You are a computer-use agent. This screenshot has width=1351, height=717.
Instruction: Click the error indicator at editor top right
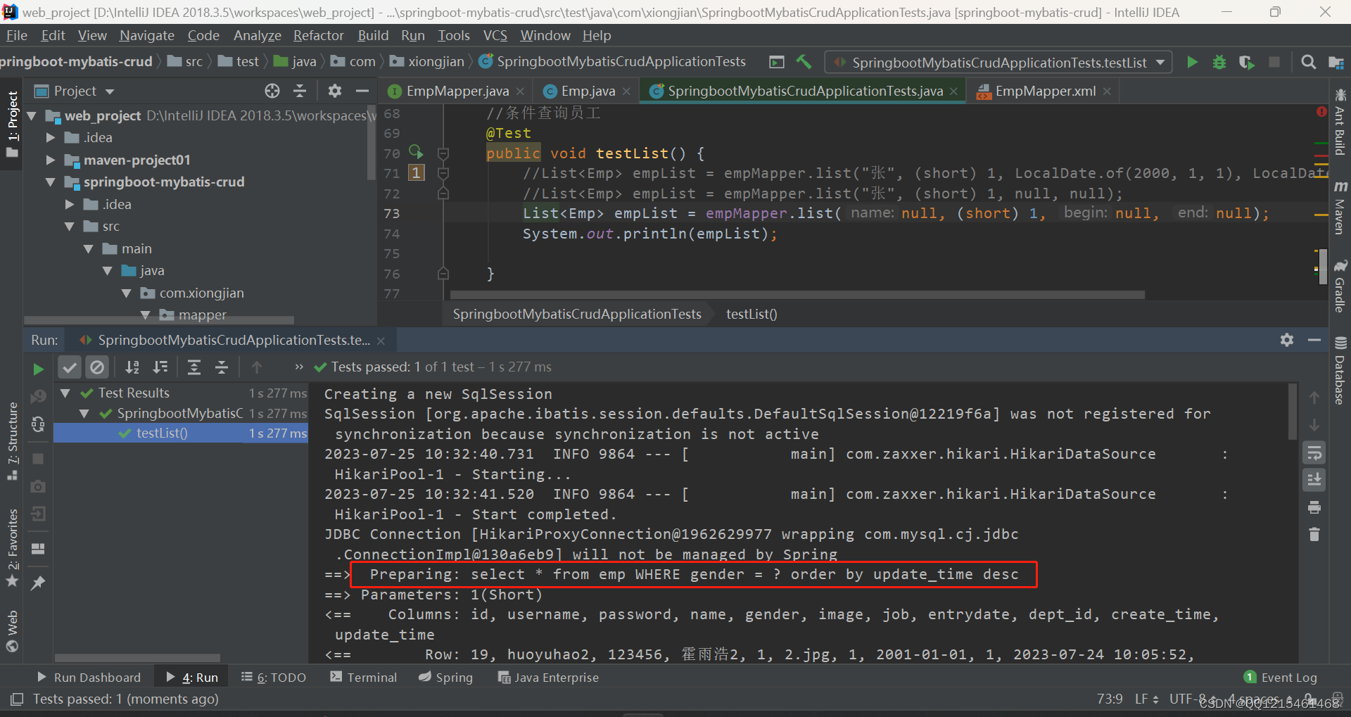[x=1321, y=112]
